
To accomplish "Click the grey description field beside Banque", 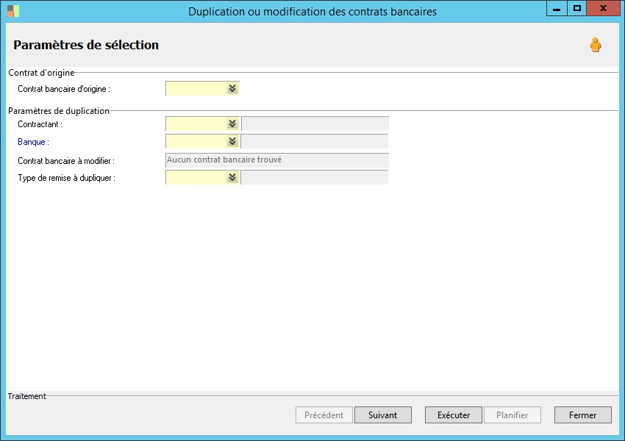I will pyautogui.click(x=315, y=141).
